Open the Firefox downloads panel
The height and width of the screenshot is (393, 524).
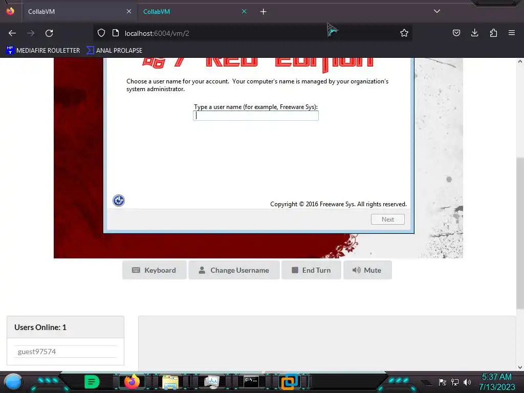pyautogui.click(x=474, y=33)
